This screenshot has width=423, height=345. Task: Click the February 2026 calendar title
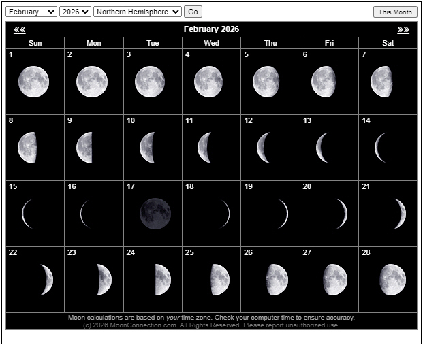(211, 29)
